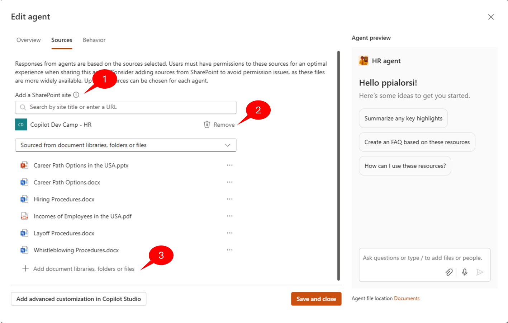Screen dimensions: 508x323
Task: Click the HR agent avatar icon
Action: [364, 61]
